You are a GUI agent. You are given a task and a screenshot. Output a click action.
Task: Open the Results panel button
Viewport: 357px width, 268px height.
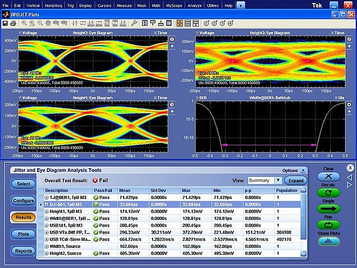click(x=24, y=217)
